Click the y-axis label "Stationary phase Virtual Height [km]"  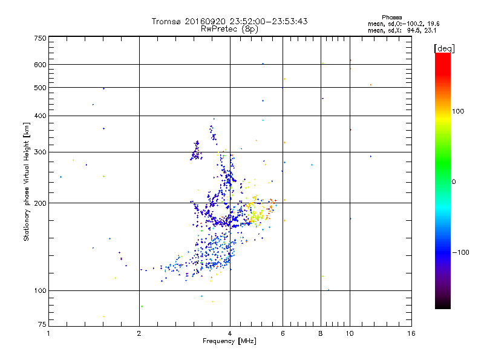tap(26, 182)
